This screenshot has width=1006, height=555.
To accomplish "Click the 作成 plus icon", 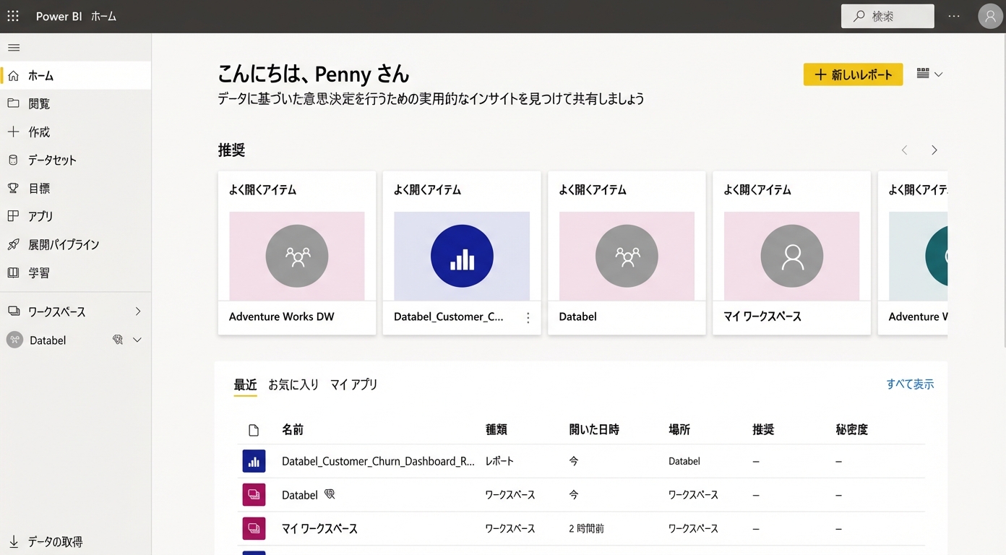I will pyautogui.click(x=13, y=132).
